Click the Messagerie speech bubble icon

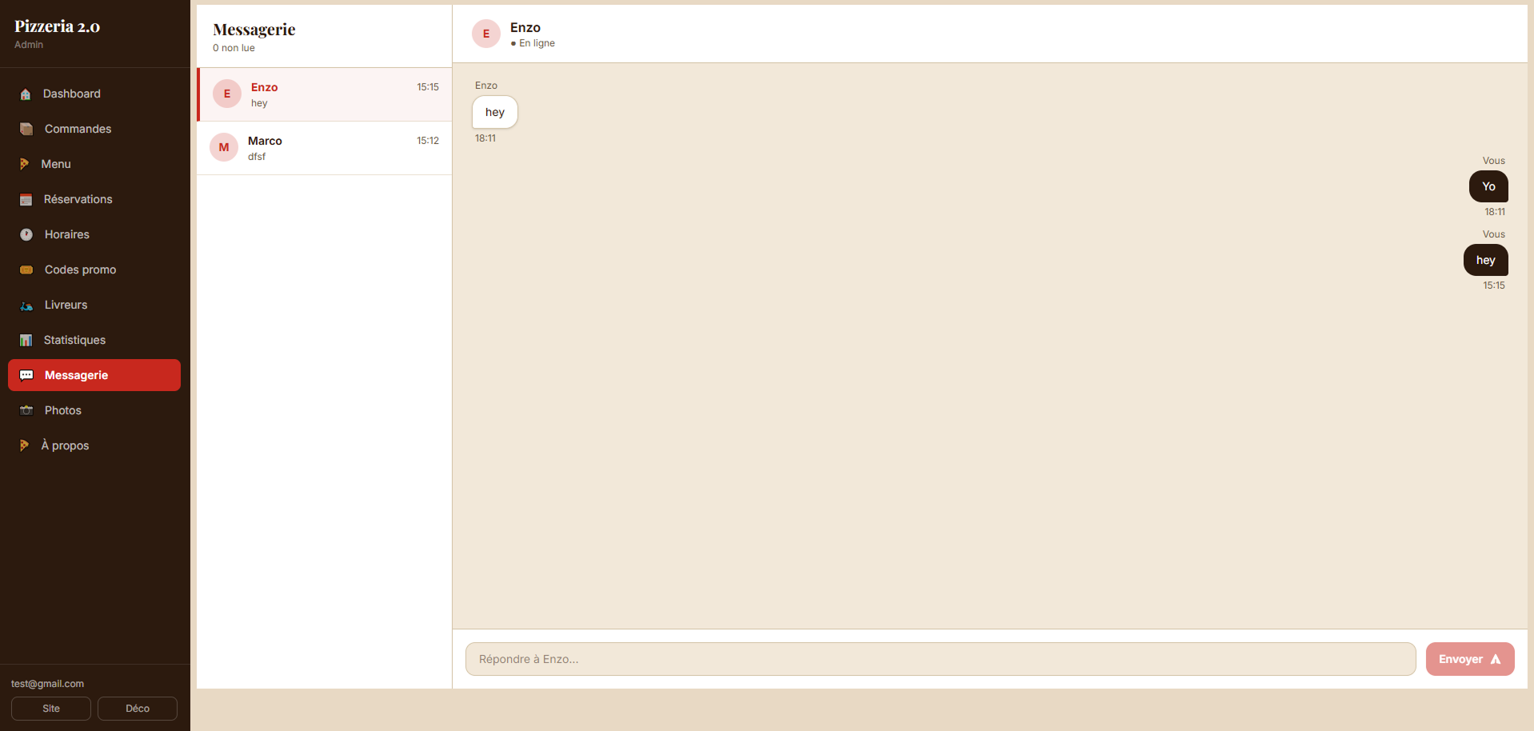(x=26, y=375)
